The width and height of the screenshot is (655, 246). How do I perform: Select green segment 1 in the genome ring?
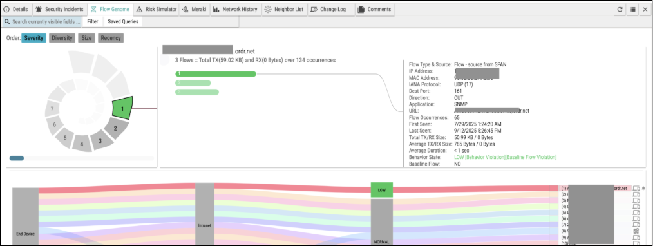click(x=122, y=108)
